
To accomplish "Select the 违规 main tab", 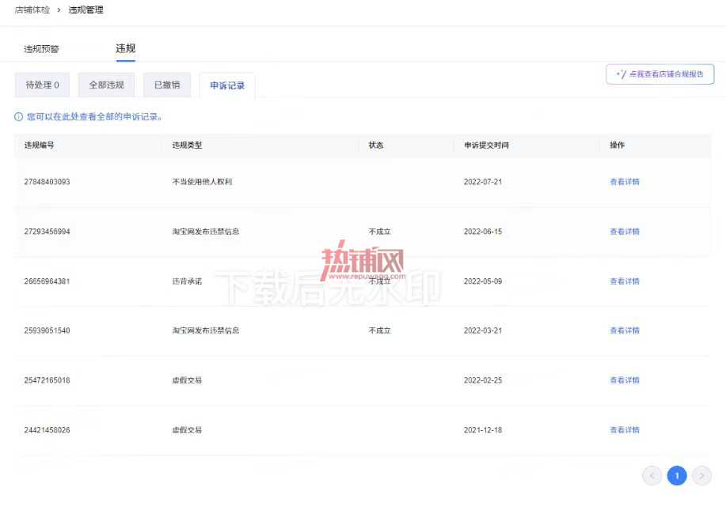I will [125, 48].
